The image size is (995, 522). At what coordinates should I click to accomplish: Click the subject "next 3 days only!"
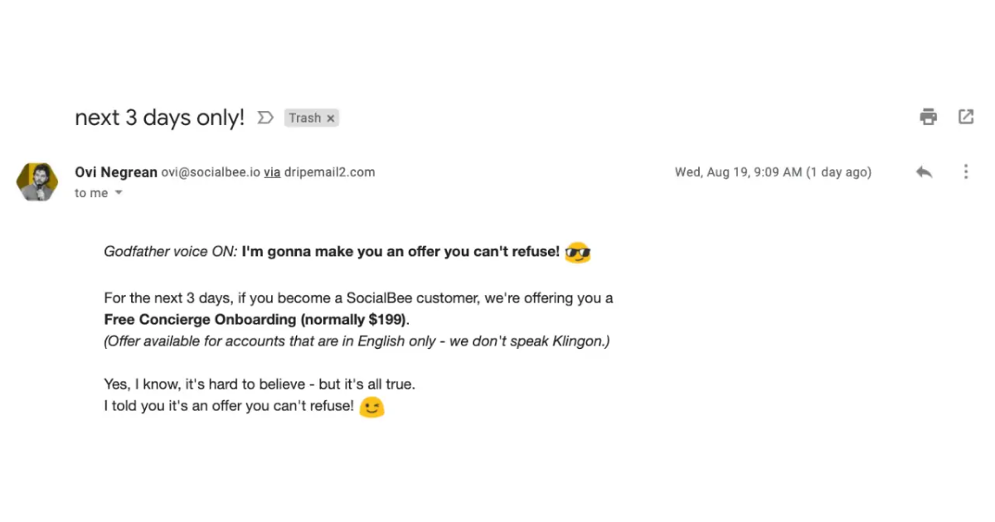point(159,118)
